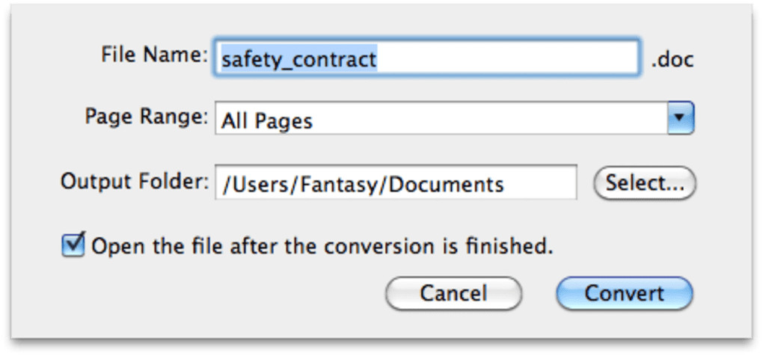Click the Select... output folder button
763x356 pixels.
644,184
